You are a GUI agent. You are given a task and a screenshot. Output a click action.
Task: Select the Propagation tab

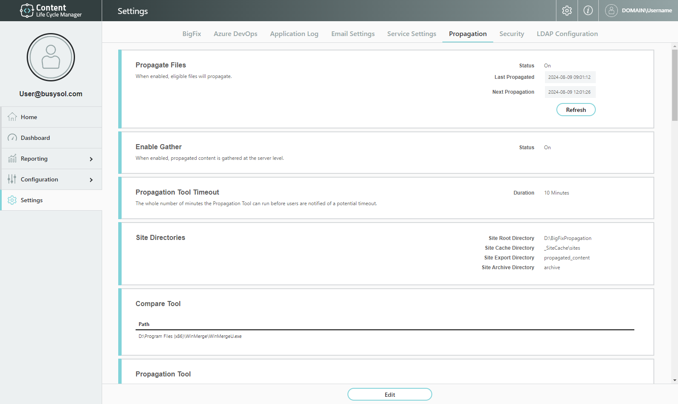[x=468, y=34]
